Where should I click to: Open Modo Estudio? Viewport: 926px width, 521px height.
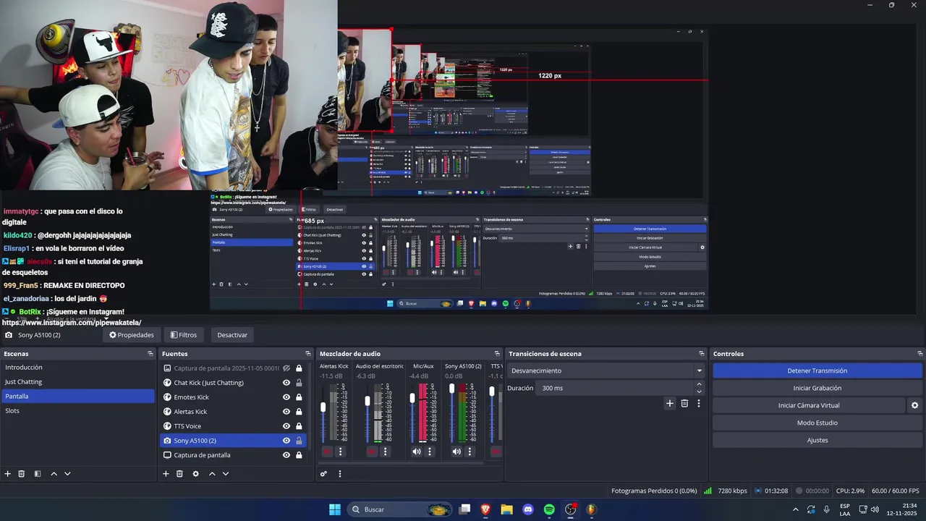coord(817,423)
